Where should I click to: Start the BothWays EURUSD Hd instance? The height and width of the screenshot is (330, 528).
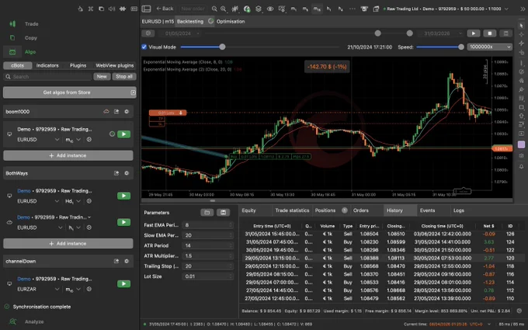[124, 196]
